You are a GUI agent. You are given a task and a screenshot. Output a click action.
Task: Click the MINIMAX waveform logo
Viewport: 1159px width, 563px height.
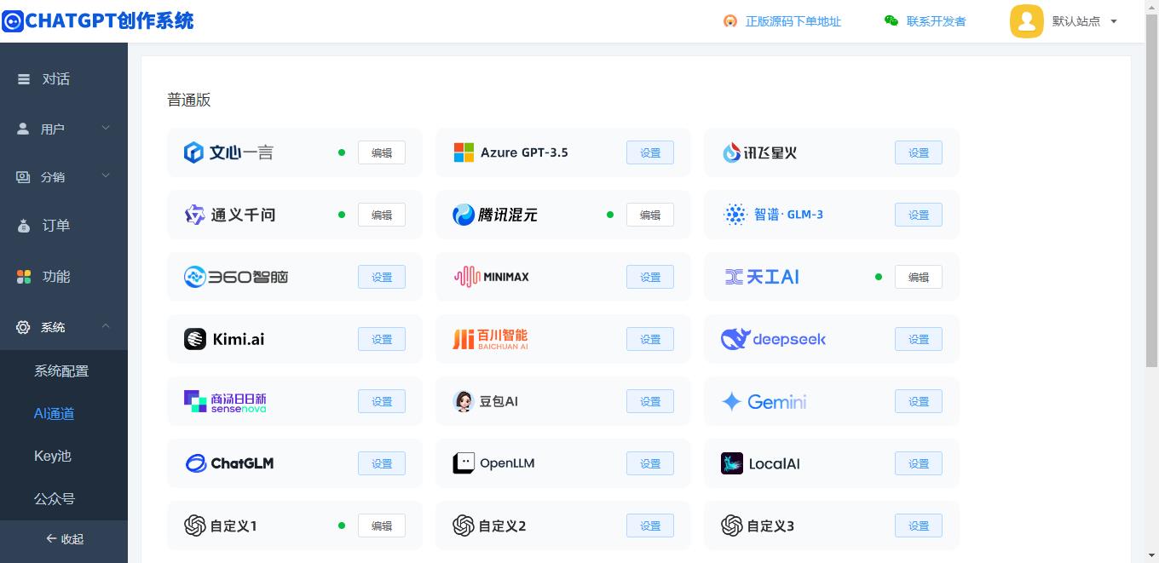pyautogui.click(x=467, y=277)
